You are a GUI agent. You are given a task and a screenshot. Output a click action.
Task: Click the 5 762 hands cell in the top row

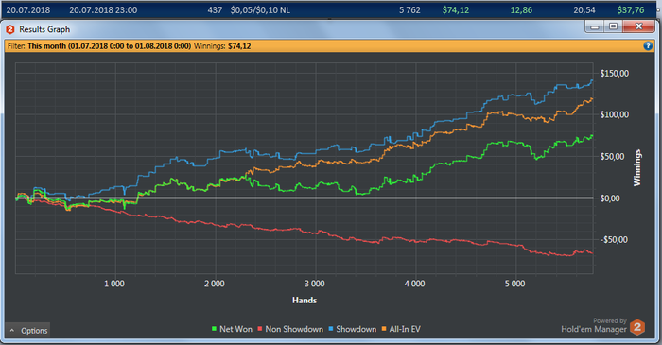point(409,10)
